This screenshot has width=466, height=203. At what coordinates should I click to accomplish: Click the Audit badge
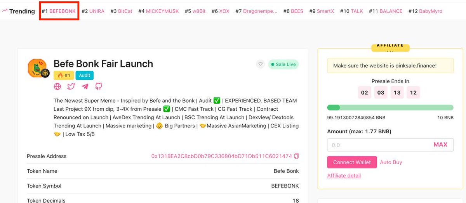[x=85, y=76]
